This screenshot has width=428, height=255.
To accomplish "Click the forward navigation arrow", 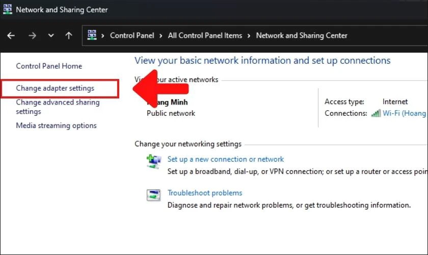I will click(32, 36).
